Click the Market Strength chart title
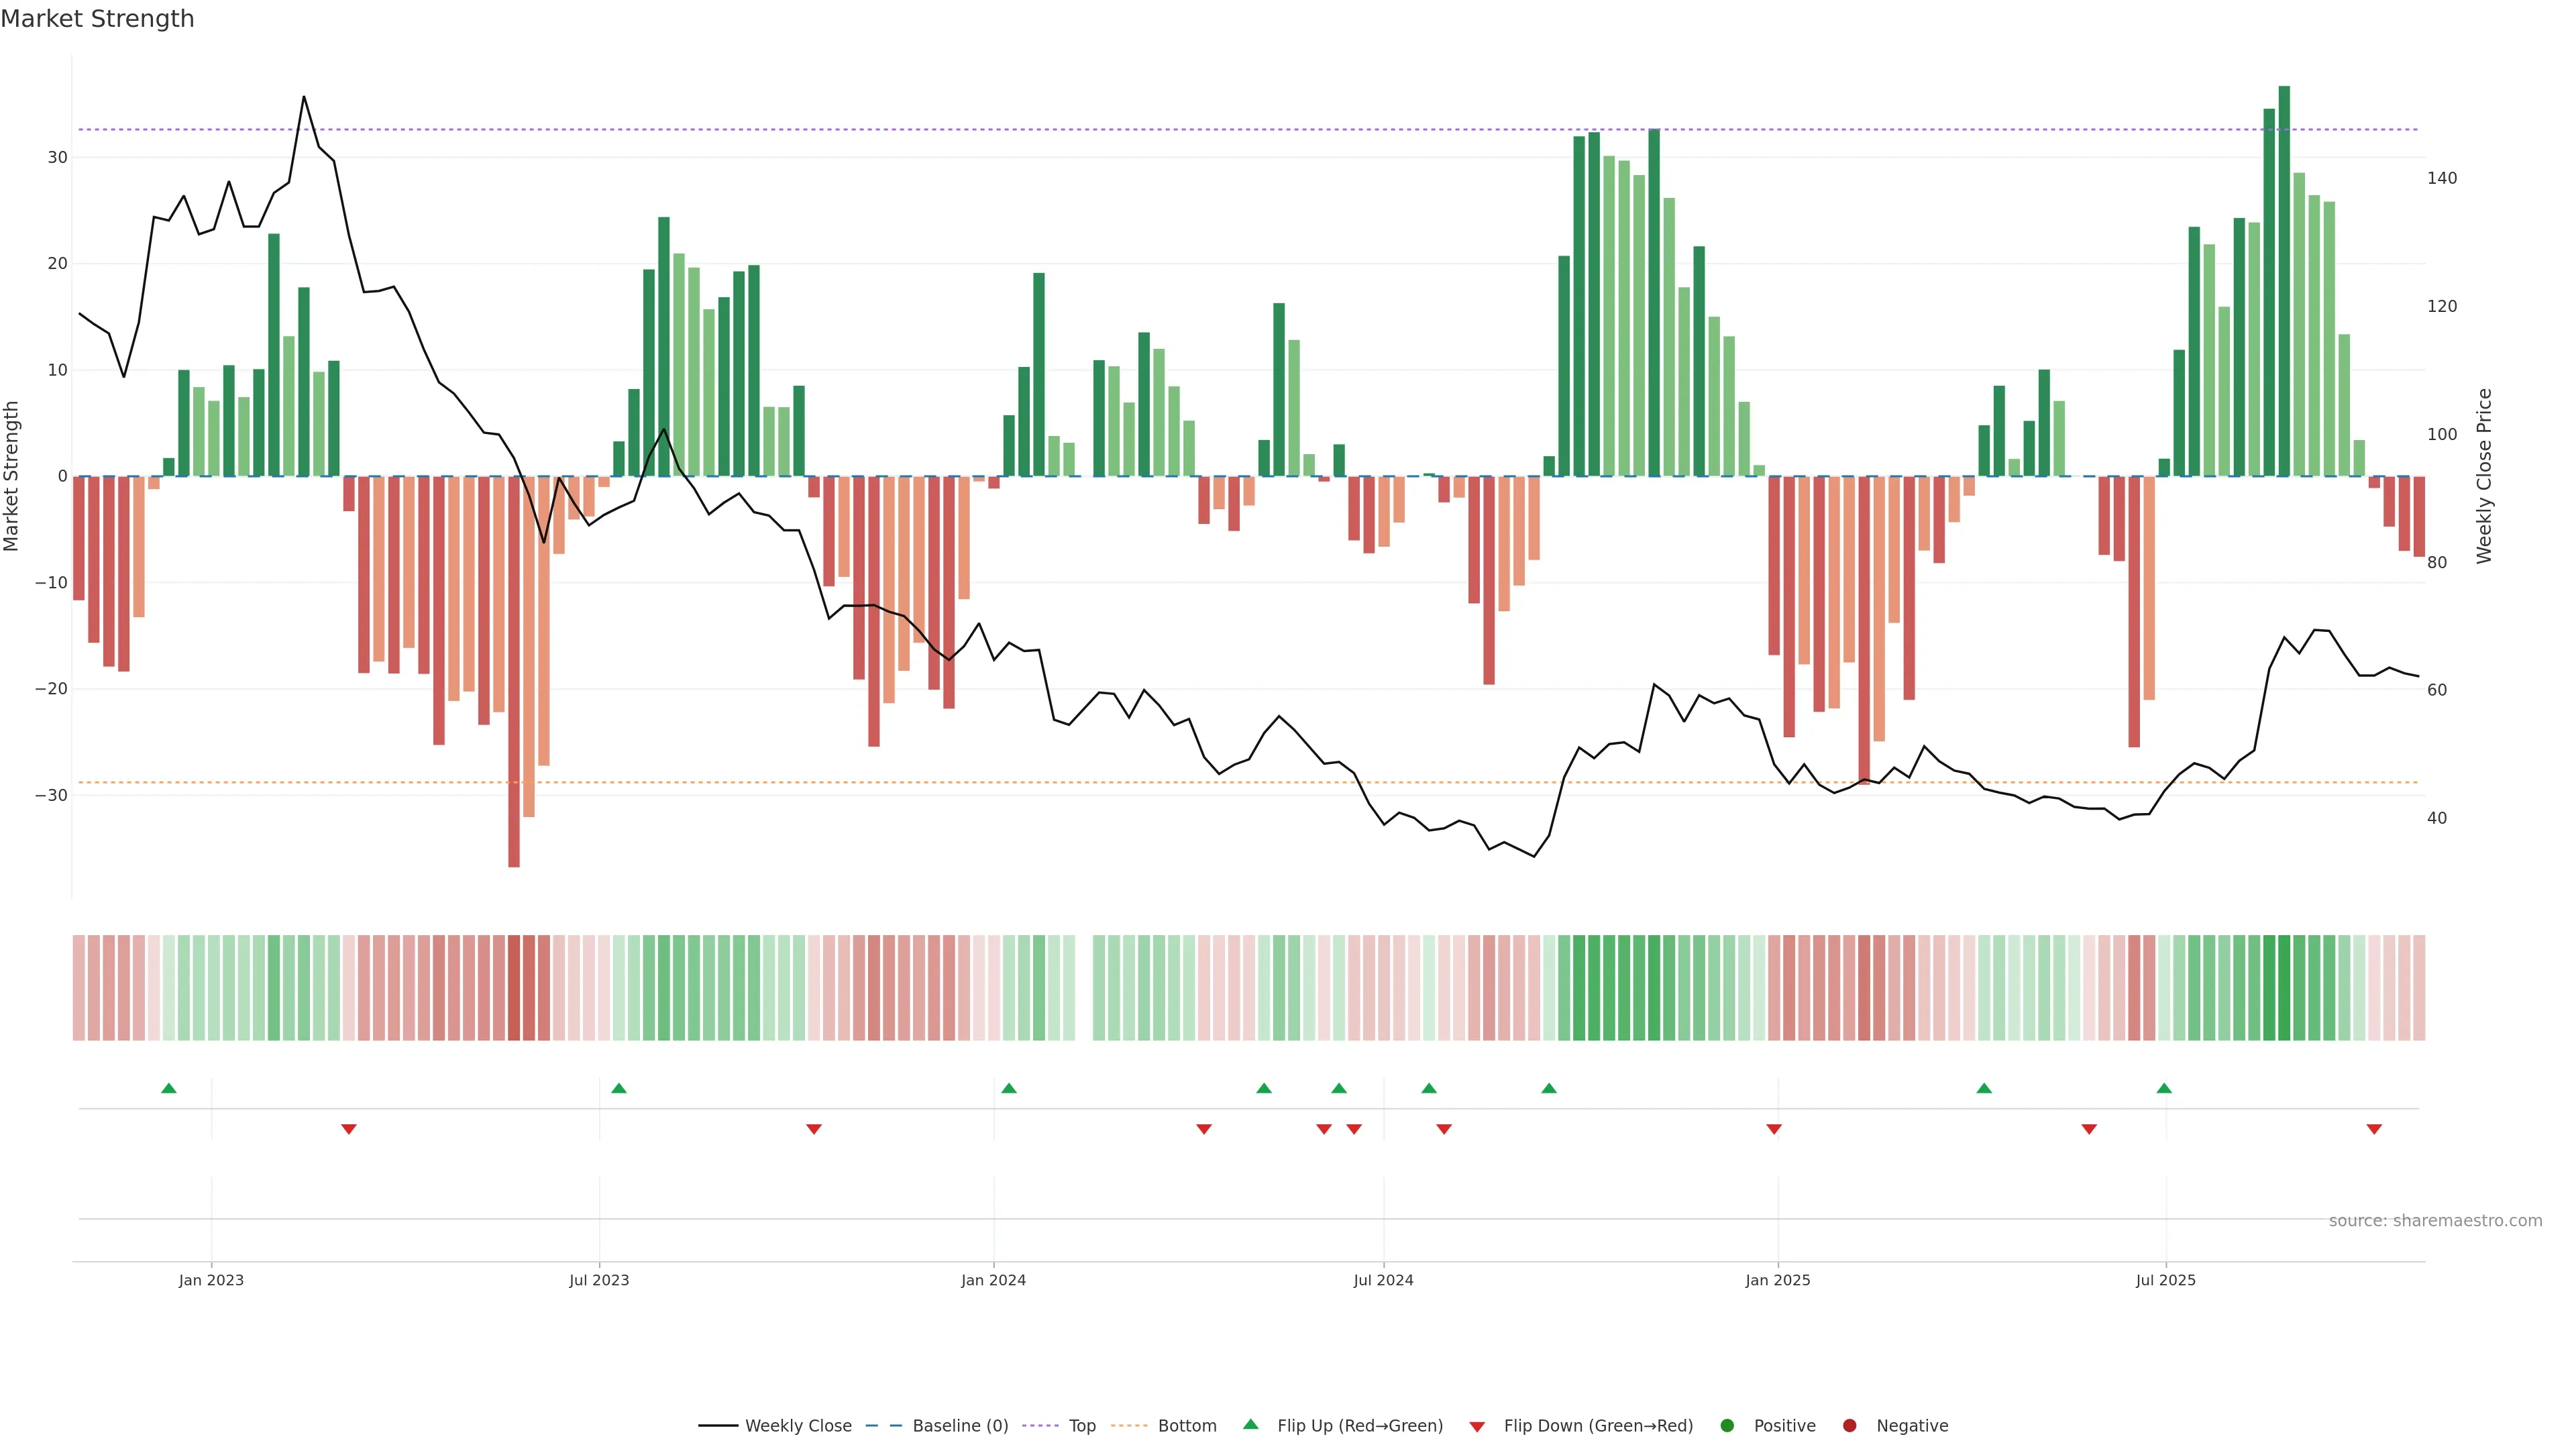Image resolution: width=2576 pixels, height=1449 pixels. 97,19
